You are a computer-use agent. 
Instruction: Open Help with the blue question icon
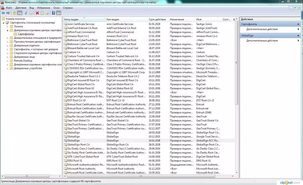[x=53, y=13]
